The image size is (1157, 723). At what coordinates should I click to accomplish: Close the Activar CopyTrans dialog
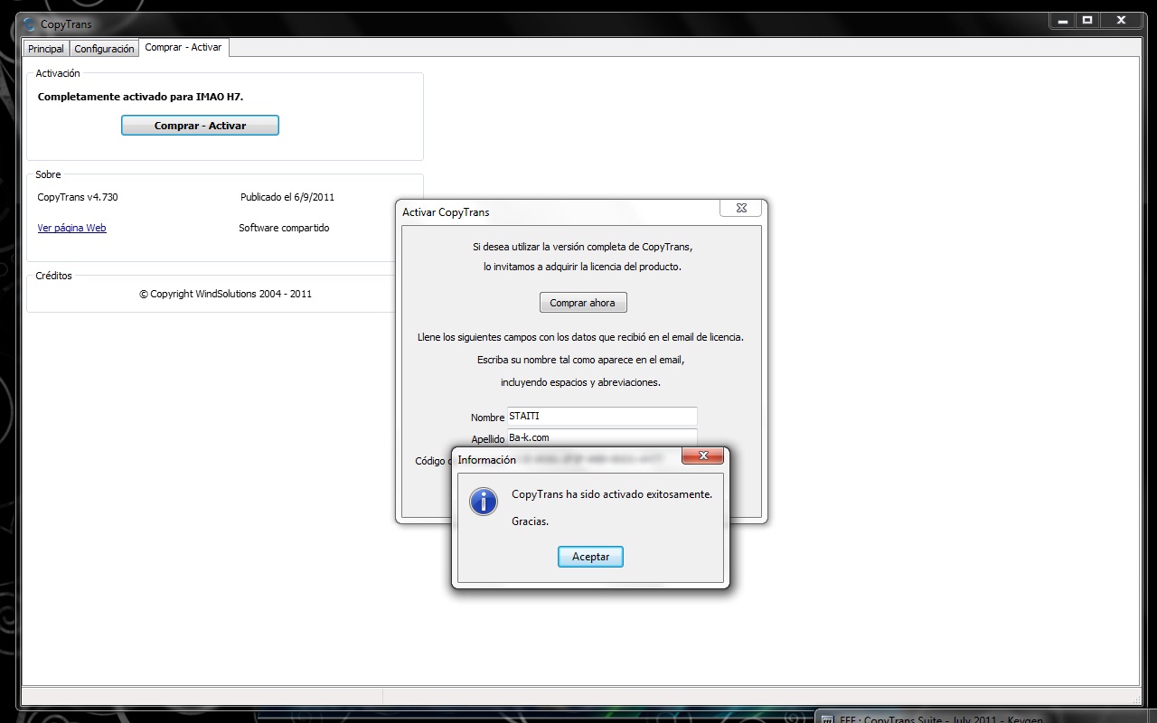[x=741, y=208]
